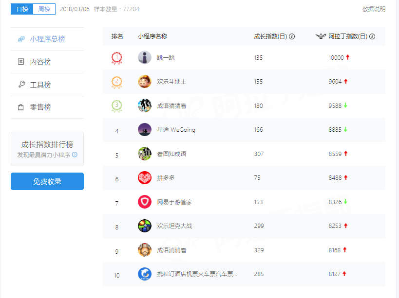The height and width of the screenshot is (298, 399).
Task: Click the info icon next to 成长指数(日)
Action: click(292, 36)
